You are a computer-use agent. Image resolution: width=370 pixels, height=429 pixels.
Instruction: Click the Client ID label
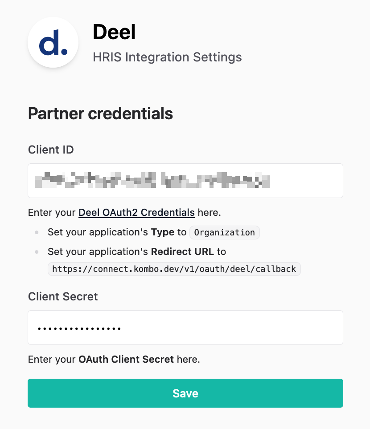click(x=51, y=150)
